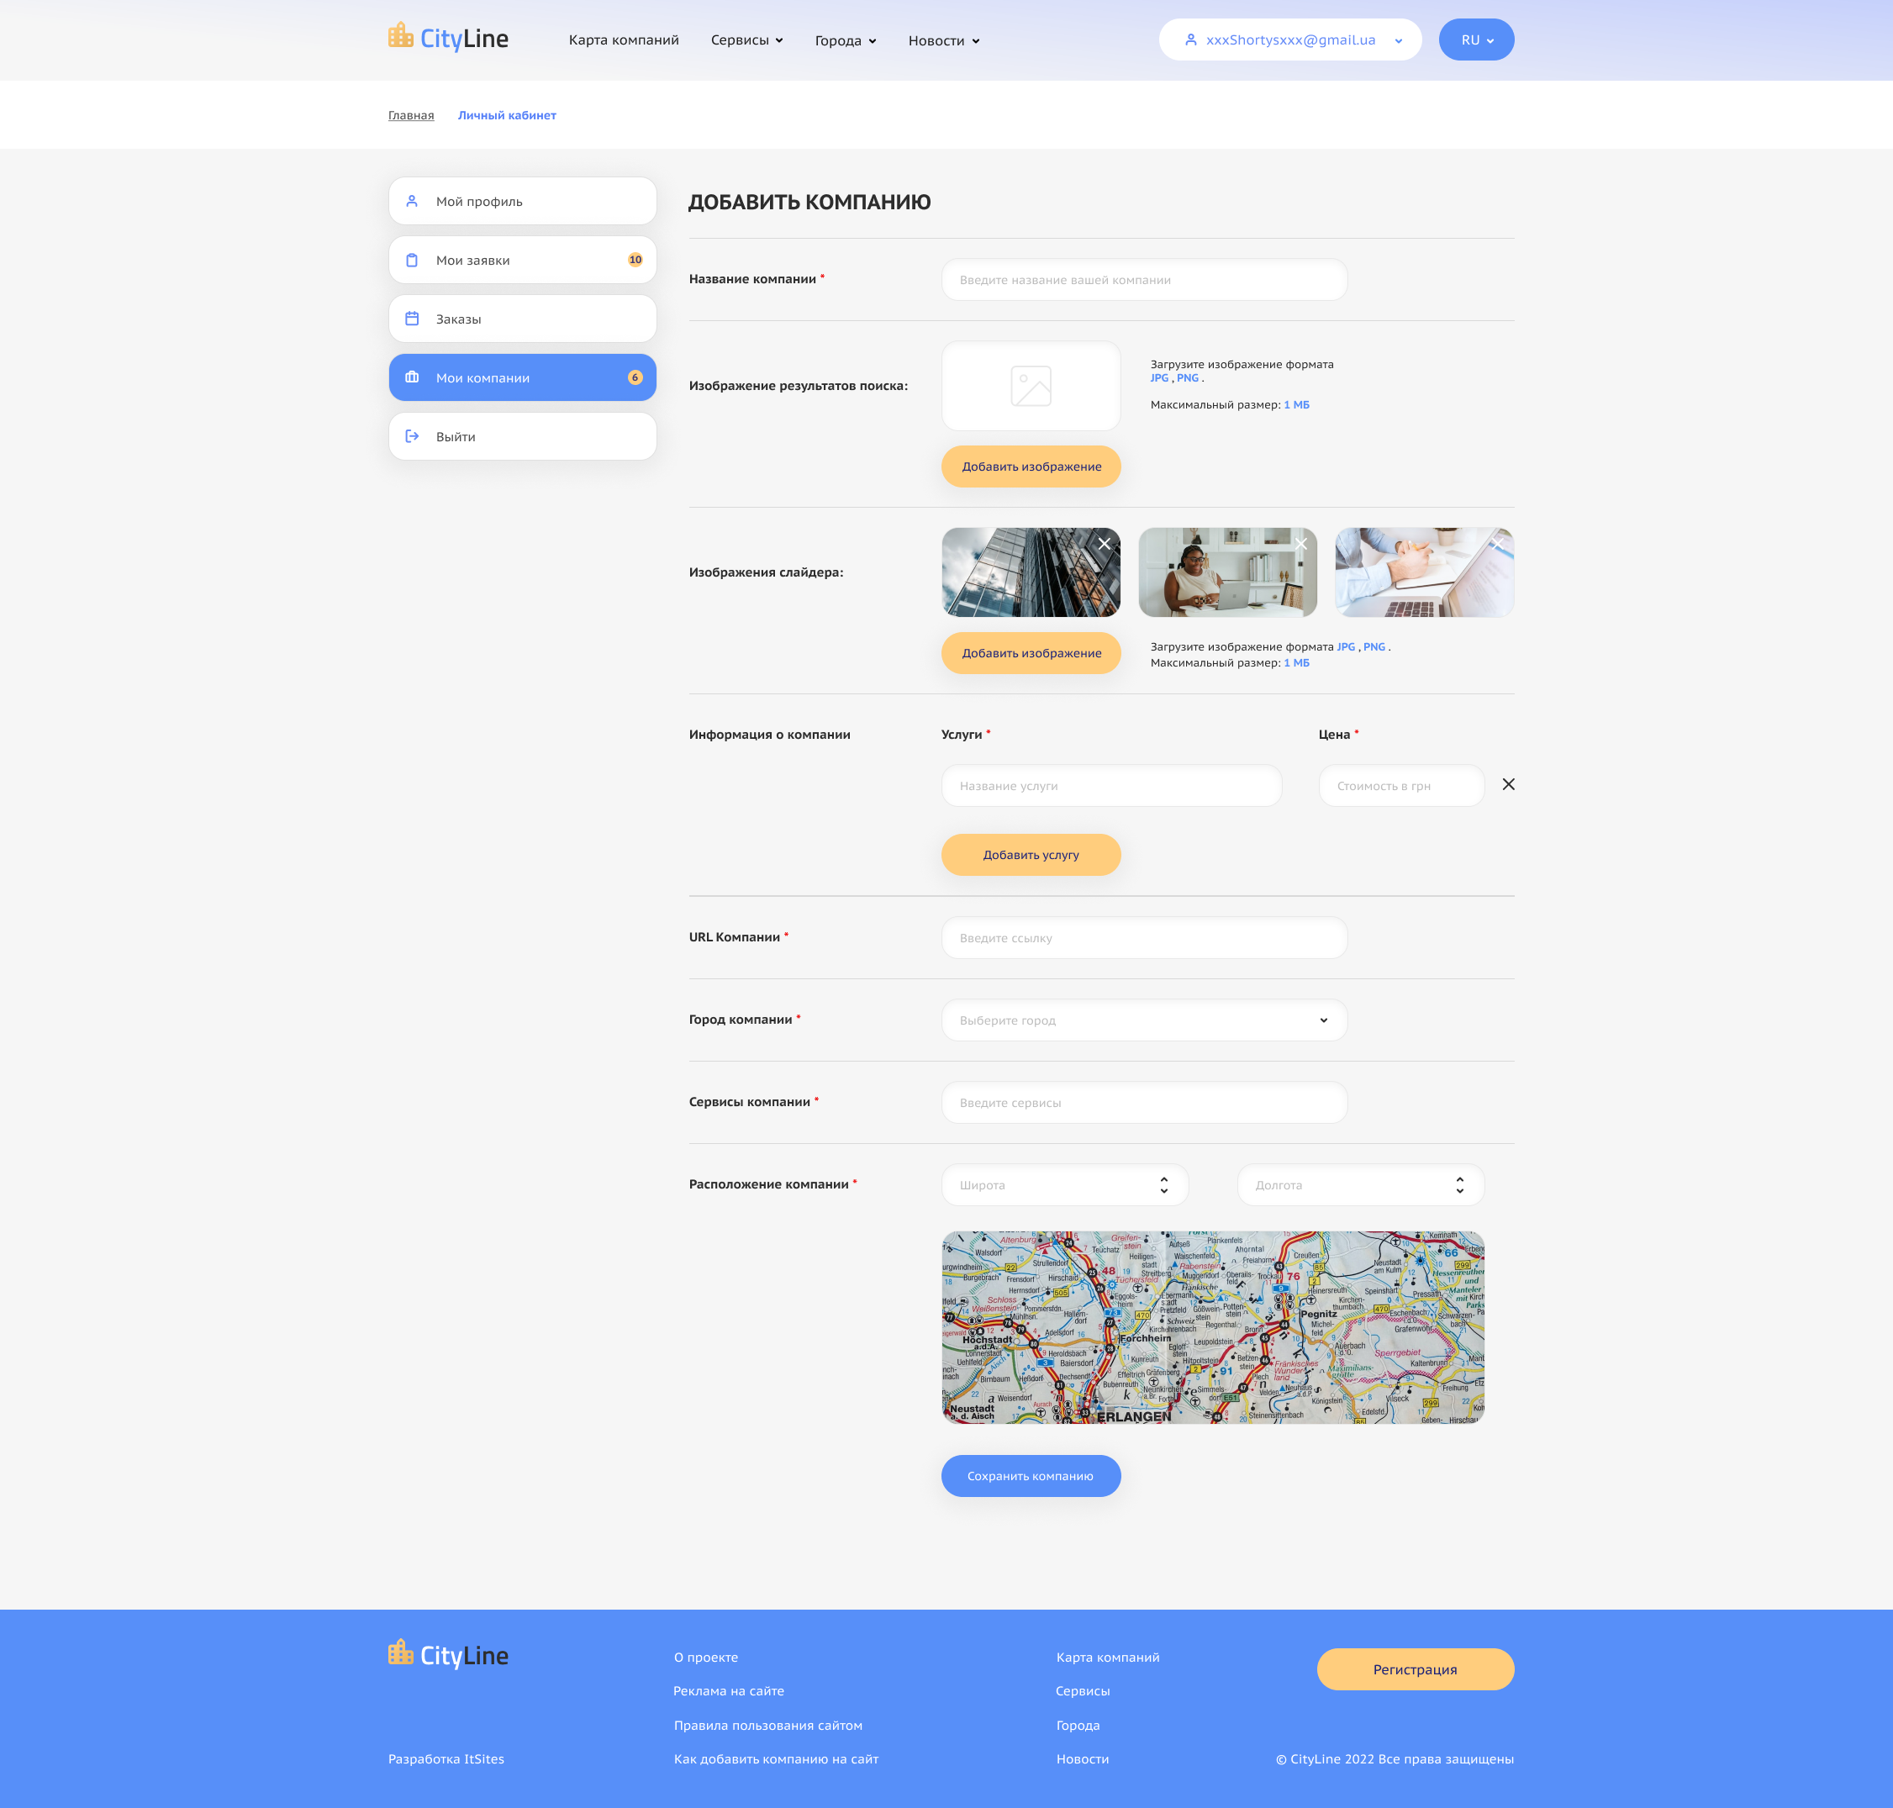Open the RU language dropdown

click(1476, 40)
